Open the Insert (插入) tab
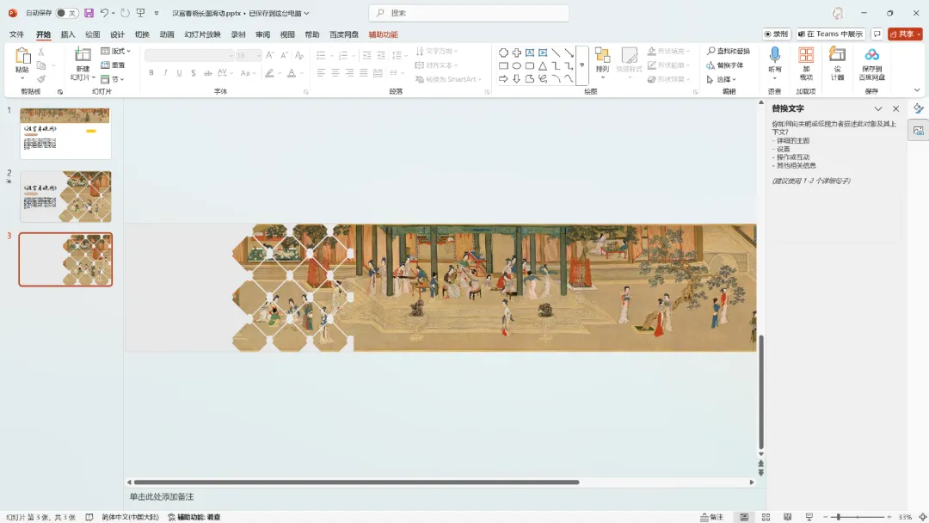 pos(68,34)
